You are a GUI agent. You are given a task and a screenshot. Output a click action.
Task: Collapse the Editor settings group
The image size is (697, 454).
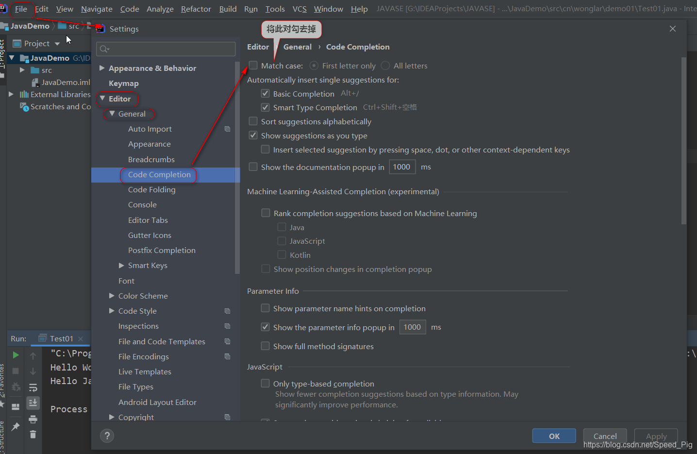tap(102, 99)
